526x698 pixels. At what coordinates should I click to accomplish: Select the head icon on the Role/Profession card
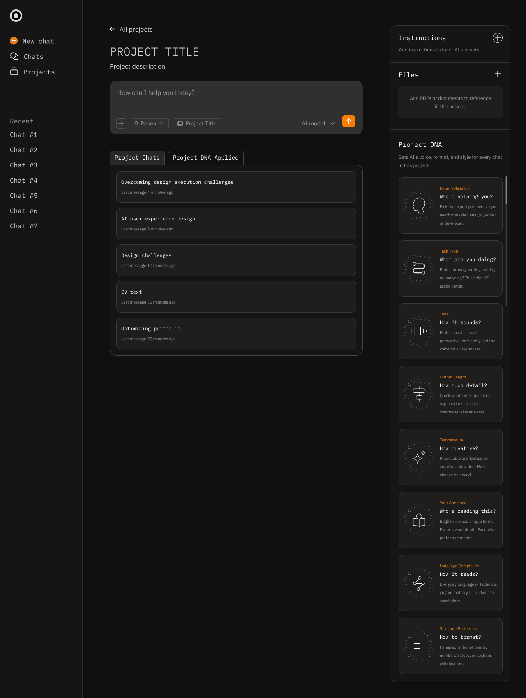coord(419,205)
